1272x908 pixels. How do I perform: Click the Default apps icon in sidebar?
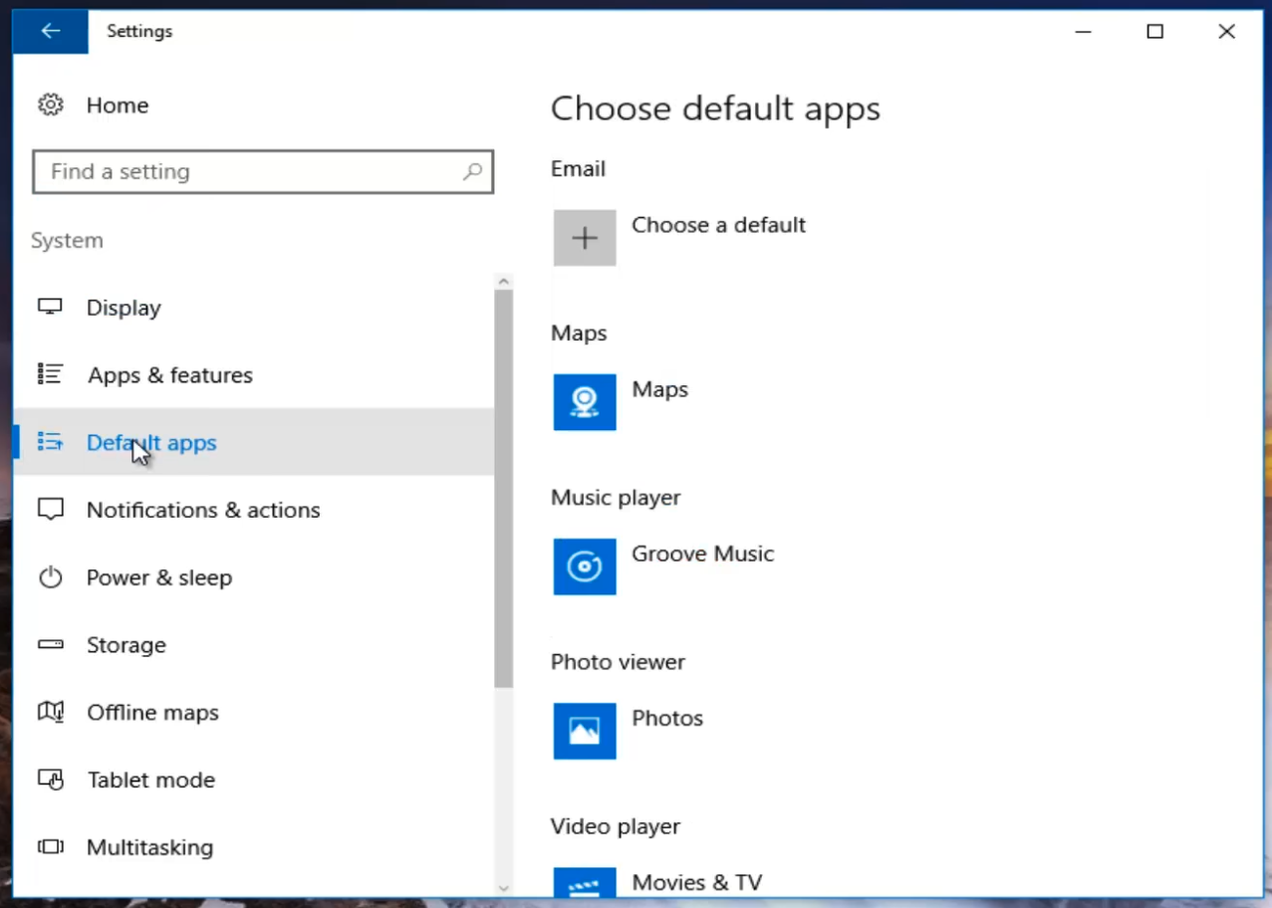[x=50, y=442]
